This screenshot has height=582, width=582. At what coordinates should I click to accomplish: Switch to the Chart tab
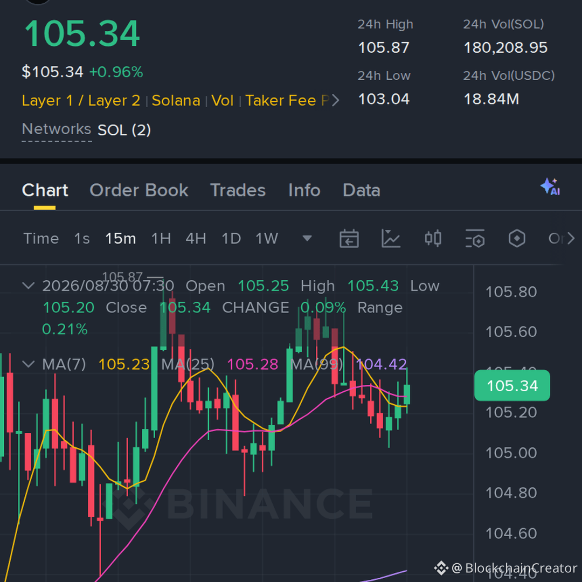45,190
